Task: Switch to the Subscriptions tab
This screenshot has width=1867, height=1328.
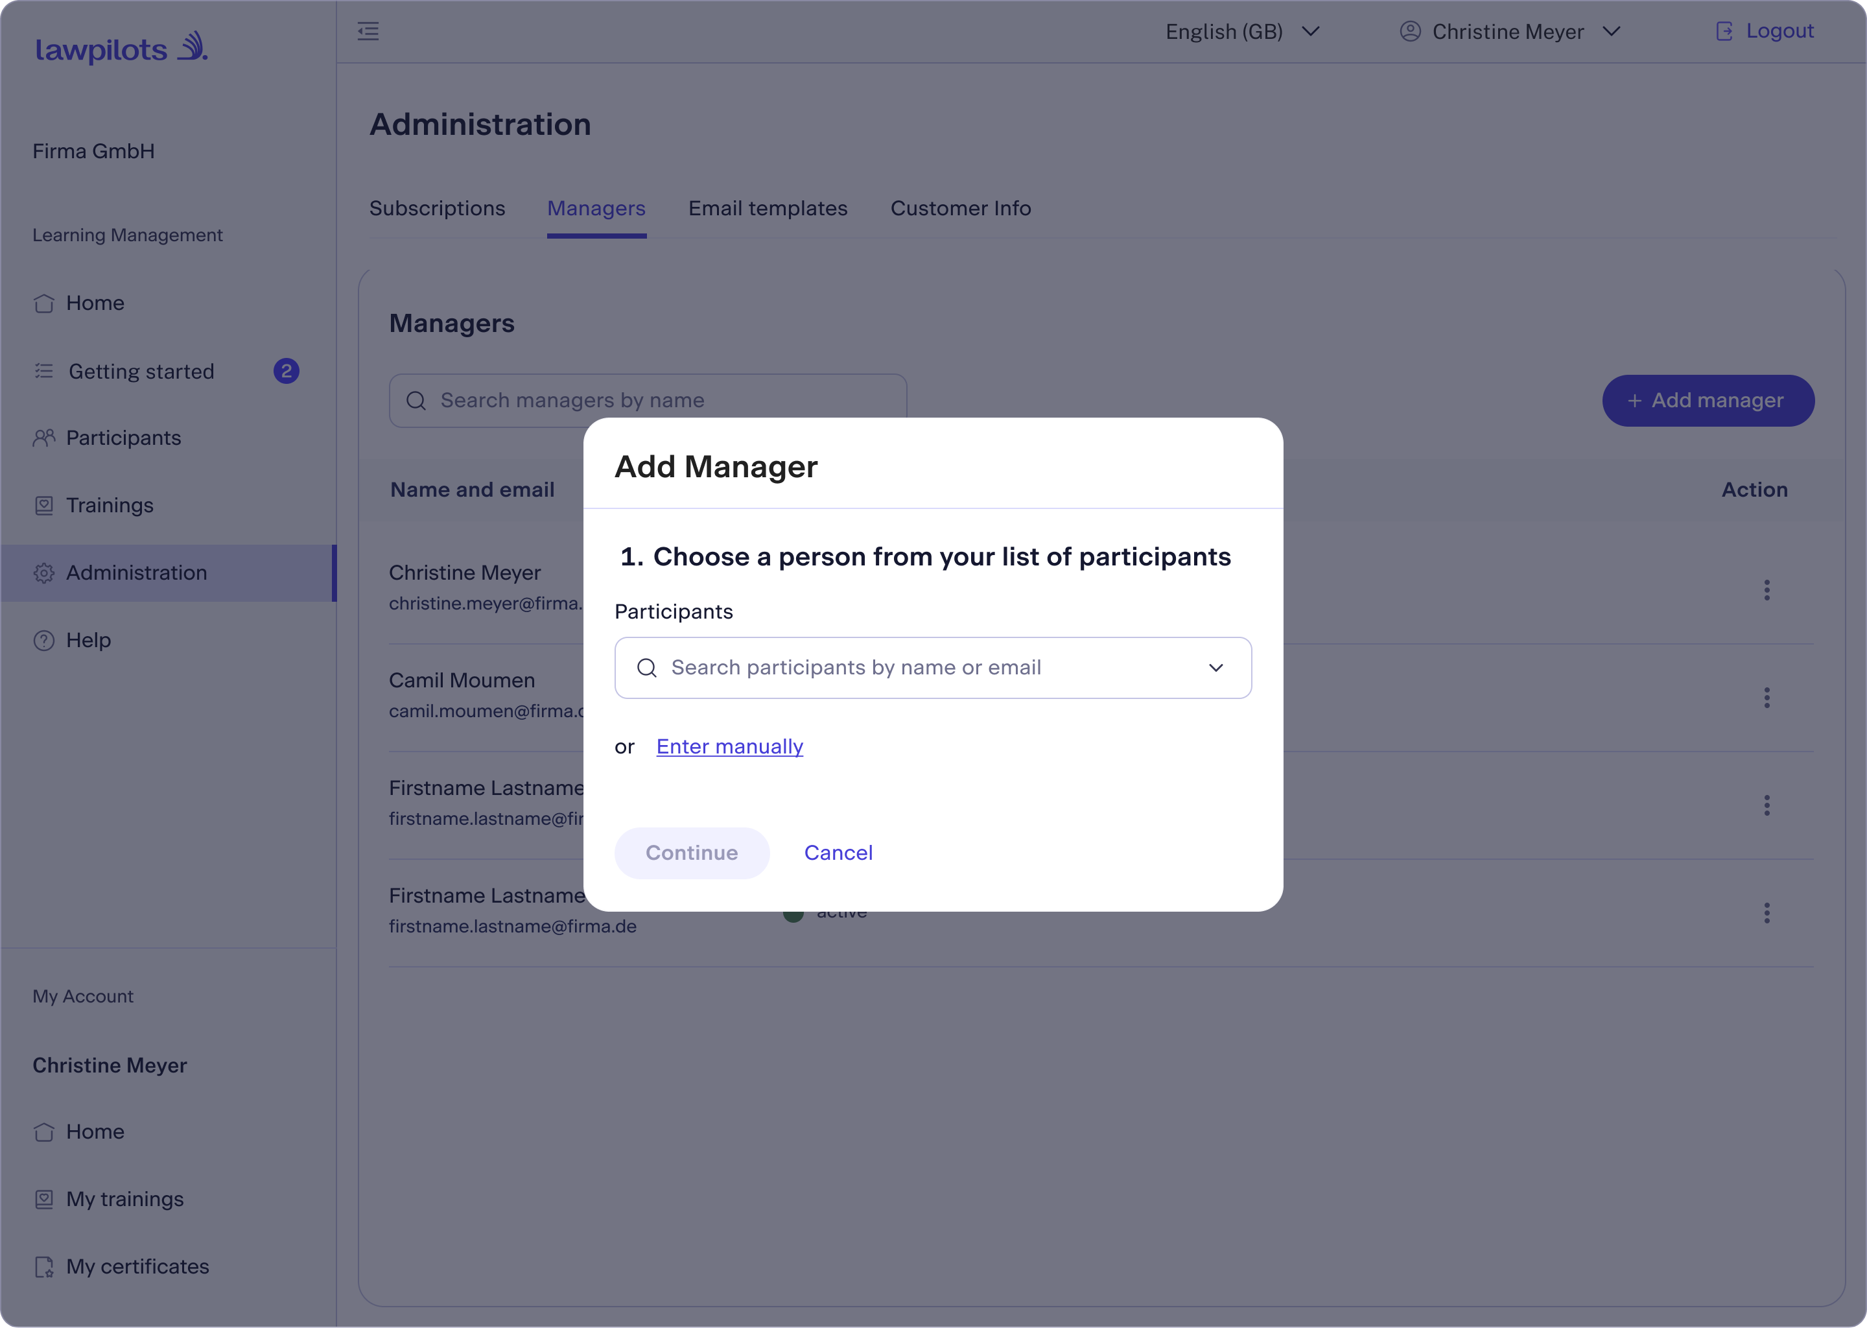Action: [x=436, y=209]
